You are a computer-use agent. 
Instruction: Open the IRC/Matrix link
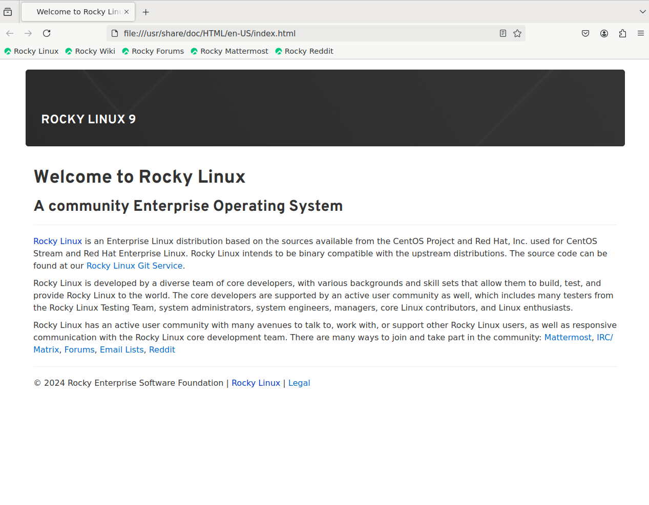[604, 337]
